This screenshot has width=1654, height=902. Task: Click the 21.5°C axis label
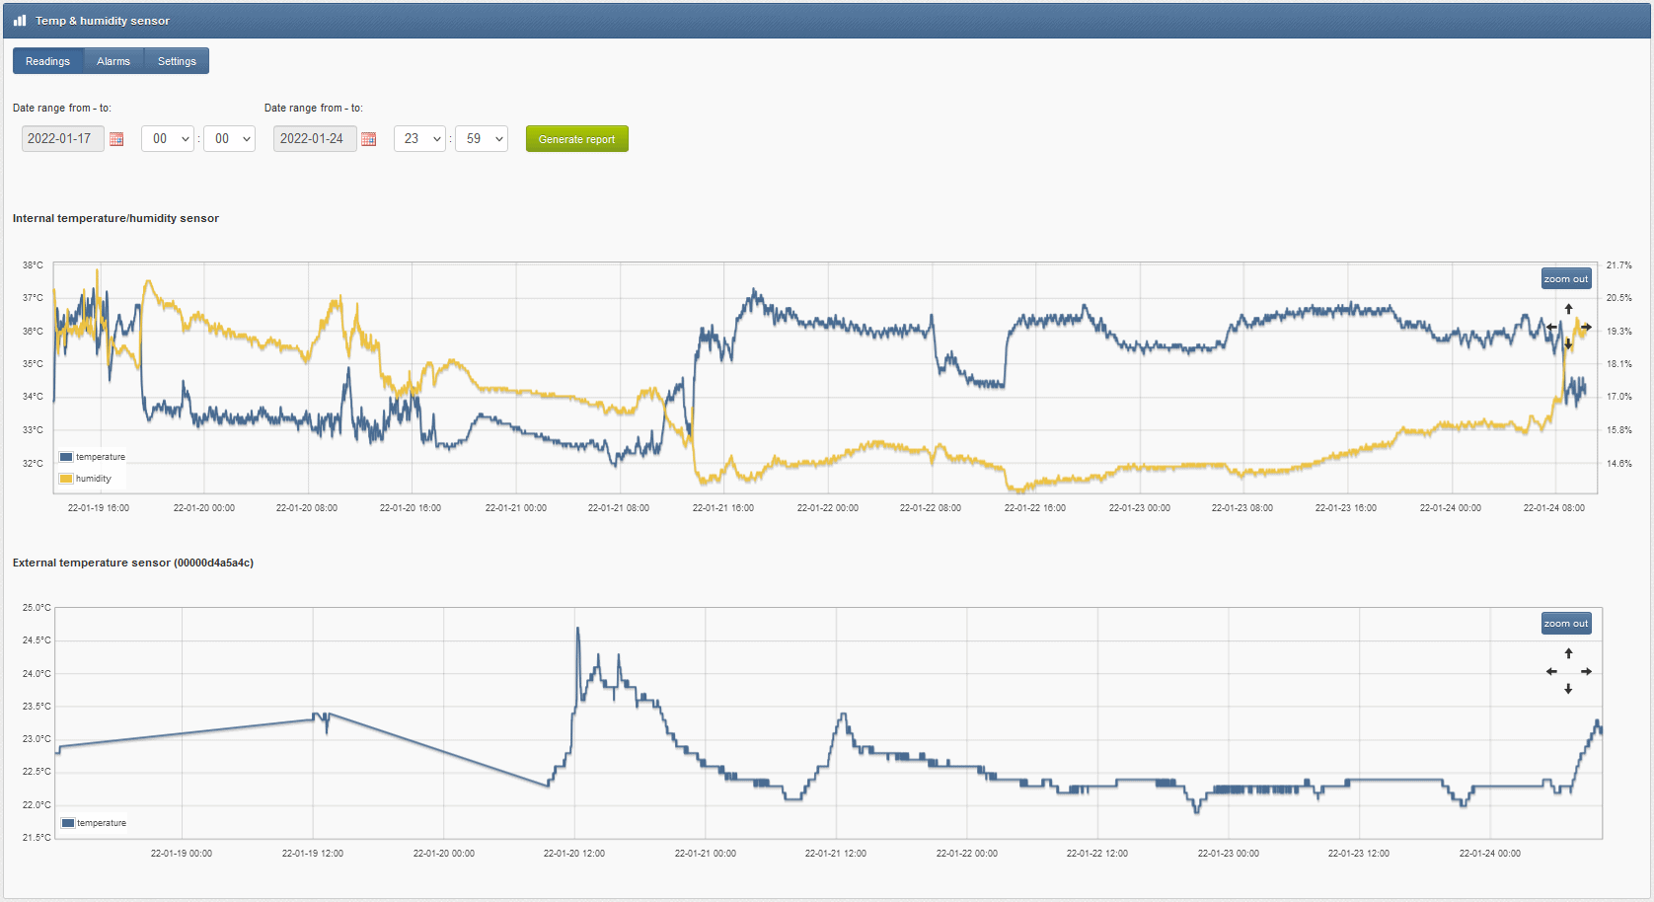pyautogui.click(x=37, y=838)
